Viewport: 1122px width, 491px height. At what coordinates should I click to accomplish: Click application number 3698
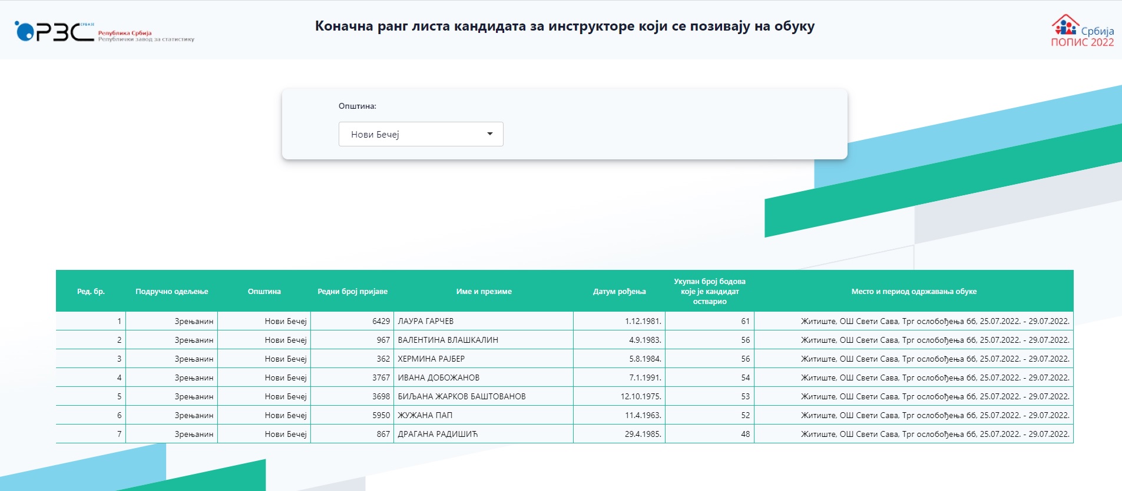(381, 396)
